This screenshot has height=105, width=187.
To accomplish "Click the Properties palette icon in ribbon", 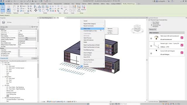I will tap(8, 10).
